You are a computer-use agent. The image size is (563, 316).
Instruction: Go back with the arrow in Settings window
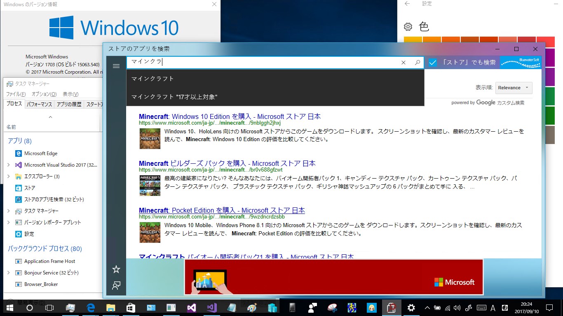coord(407,4)
